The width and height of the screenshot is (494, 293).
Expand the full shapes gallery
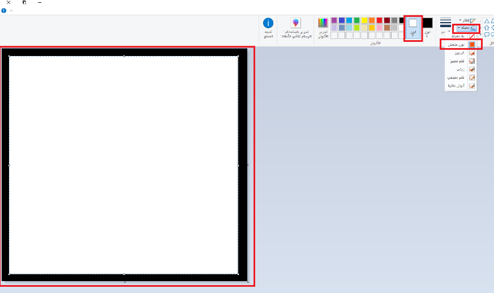480,35
